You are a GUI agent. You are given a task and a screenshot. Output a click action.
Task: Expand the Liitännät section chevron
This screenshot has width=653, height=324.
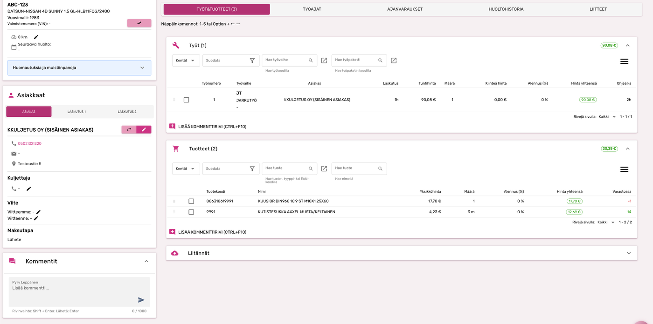[629, 253]
